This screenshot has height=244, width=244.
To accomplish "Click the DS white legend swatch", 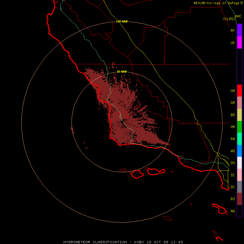I will tap(239, 163).
